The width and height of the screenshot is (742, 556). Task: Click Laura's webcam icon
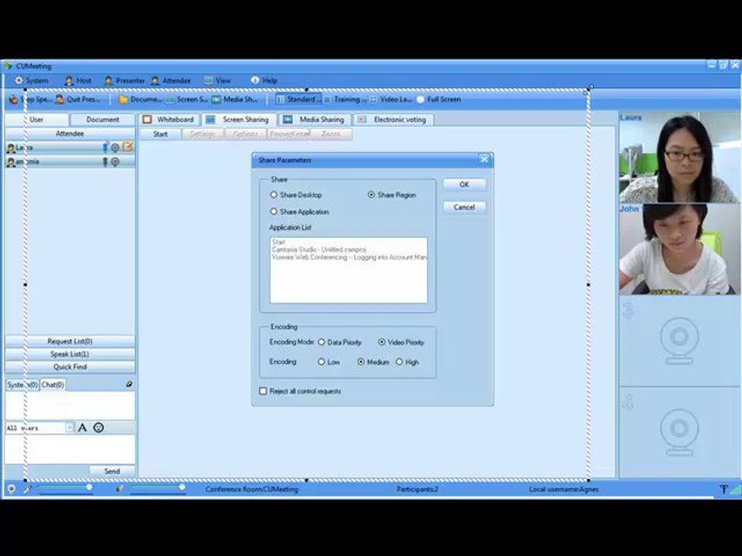[x=115, y=148]
